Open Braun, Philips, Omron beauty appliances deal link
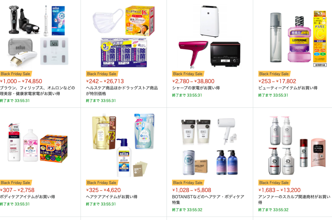Screen dimensions: 332x220 tap(37, 91)
